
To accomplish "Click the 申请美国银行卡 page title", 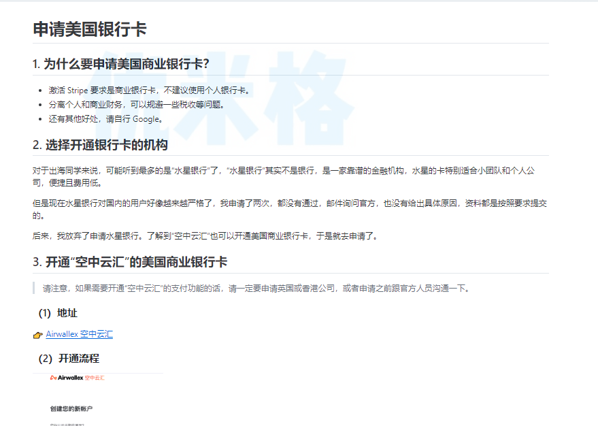I will coord(89,29).
